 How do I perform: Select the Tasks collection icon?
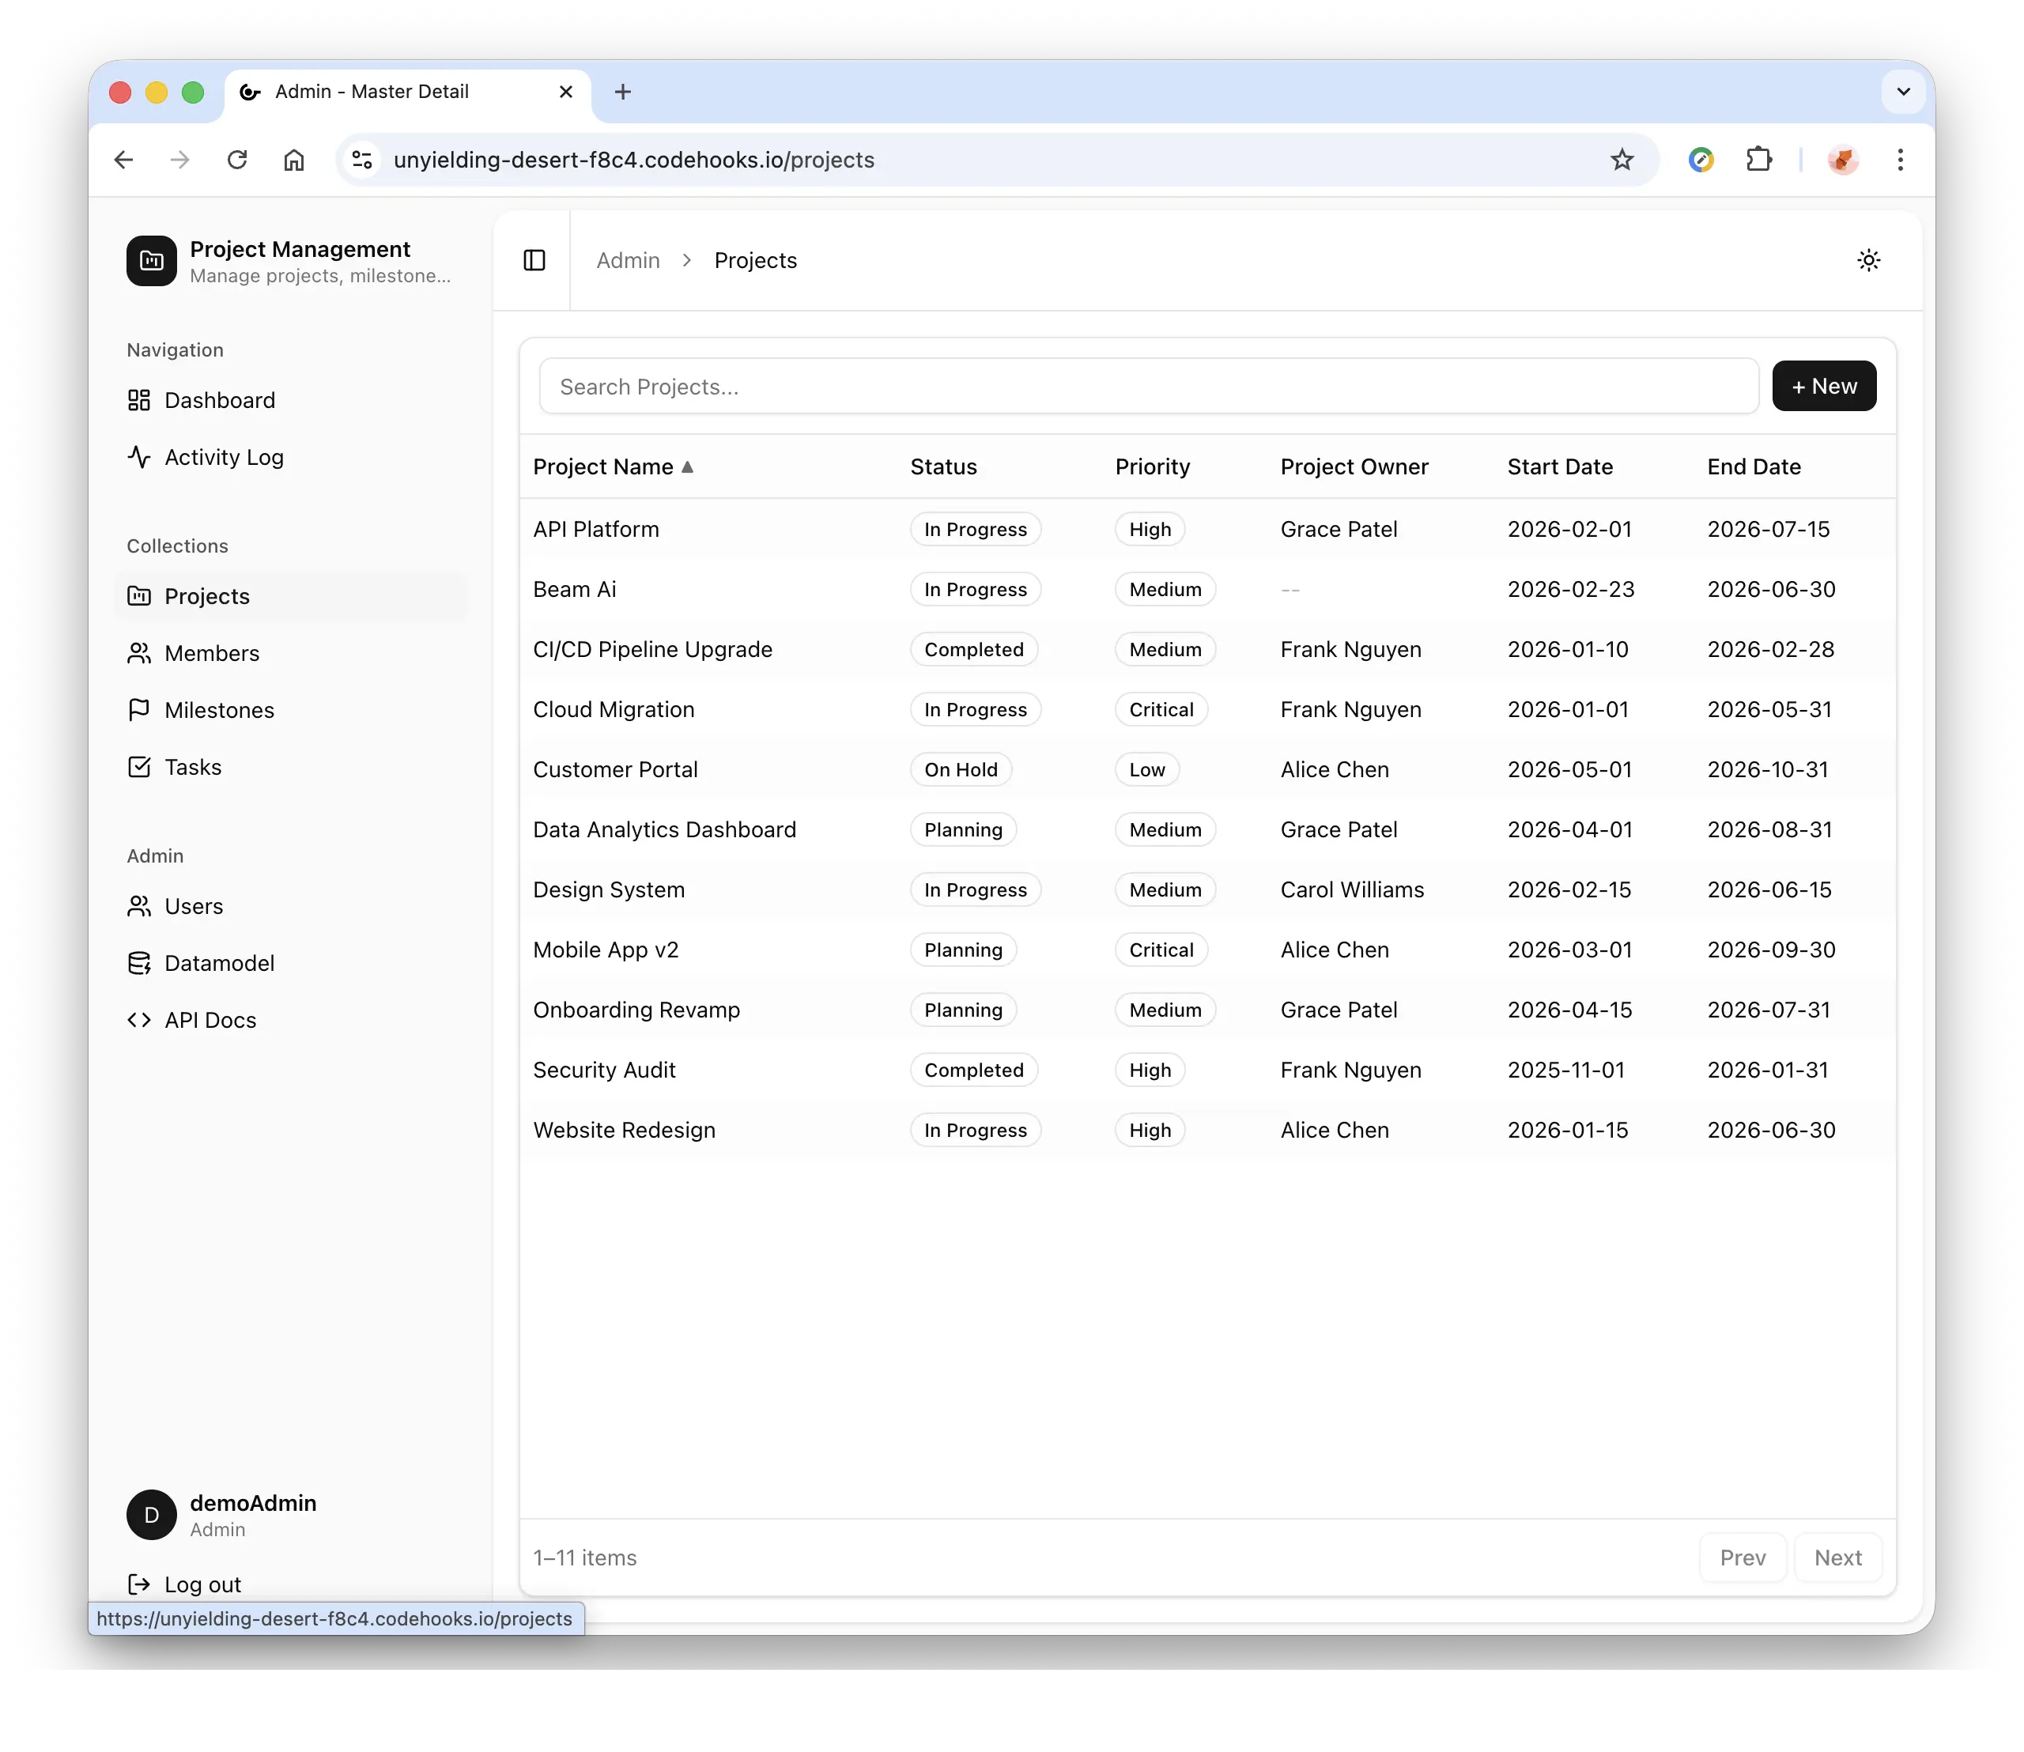(140, 767)
